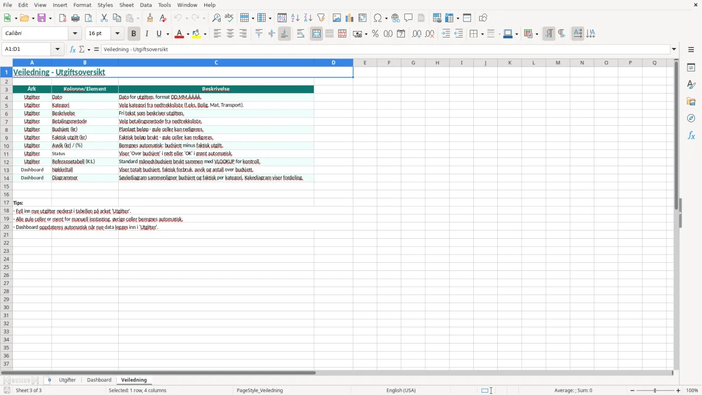Open Font Color dropdown arrow
This screenshot has height=395, width=702.
click(187, 33)
